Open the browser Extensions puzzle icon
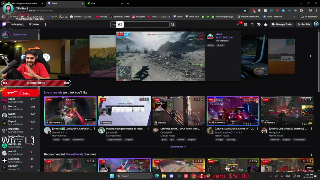 [x=301, y=10]
